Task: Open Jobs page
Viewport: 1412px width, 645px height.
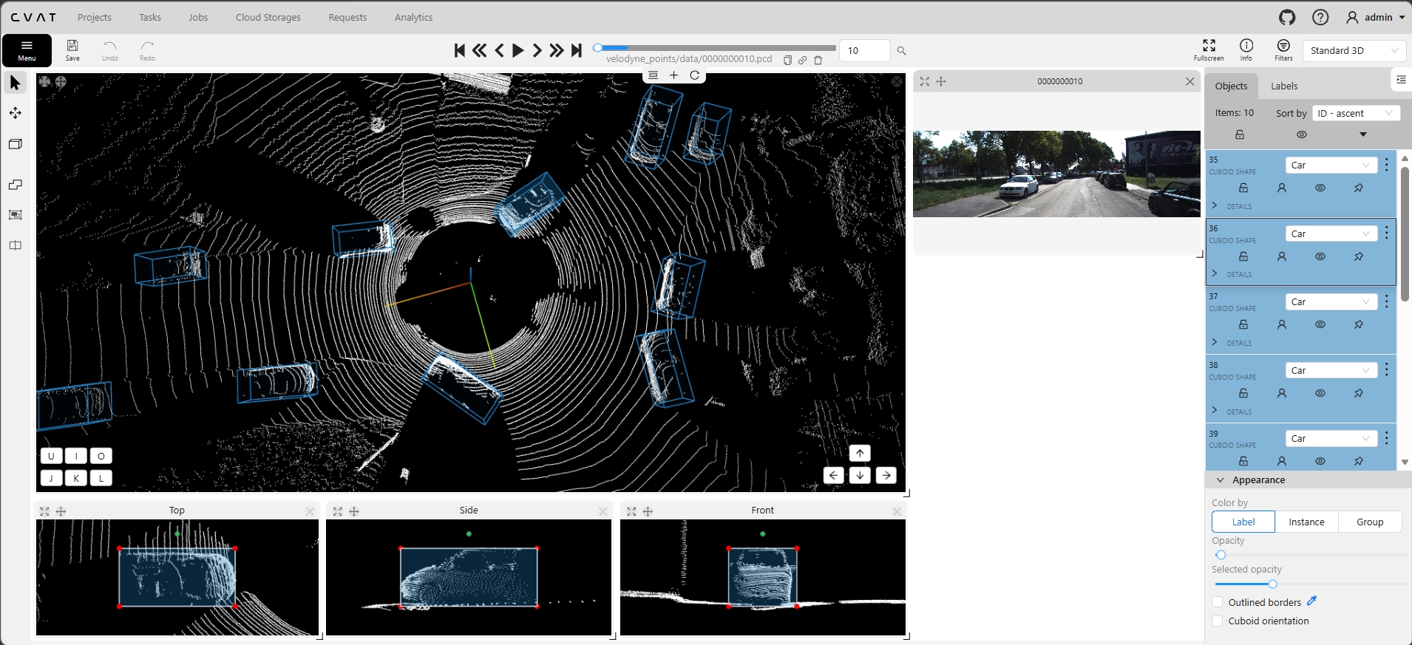Action: (198, 17)
